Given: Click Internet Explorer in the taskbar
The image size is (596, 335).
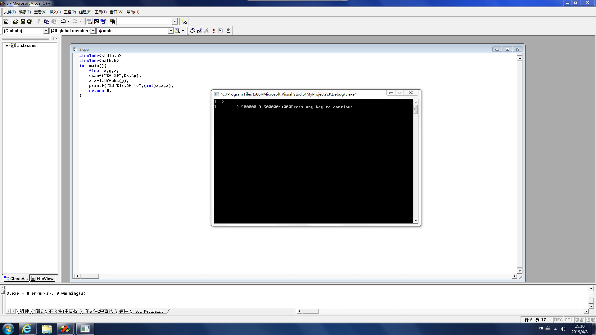Looking at the screenshot, I should click(x=27, y=329).
